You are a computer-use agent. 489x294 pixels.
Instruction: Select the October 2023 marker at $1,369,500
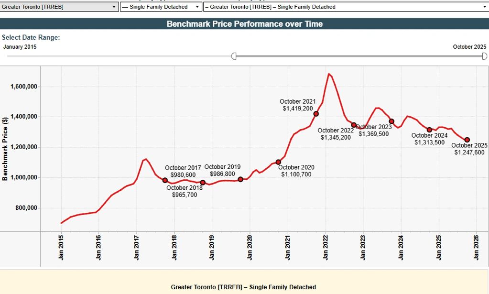click(x=391, y=121)
